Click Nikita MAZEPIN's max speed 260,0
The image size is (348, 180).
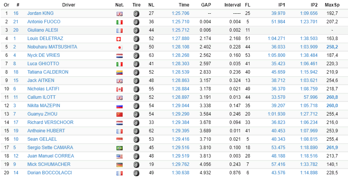click(x=332, y=106)
